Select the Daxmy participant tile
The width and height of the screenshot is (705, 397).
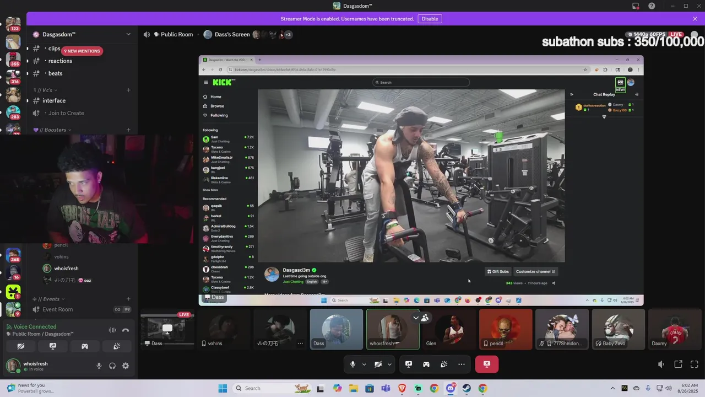[675, 329]
